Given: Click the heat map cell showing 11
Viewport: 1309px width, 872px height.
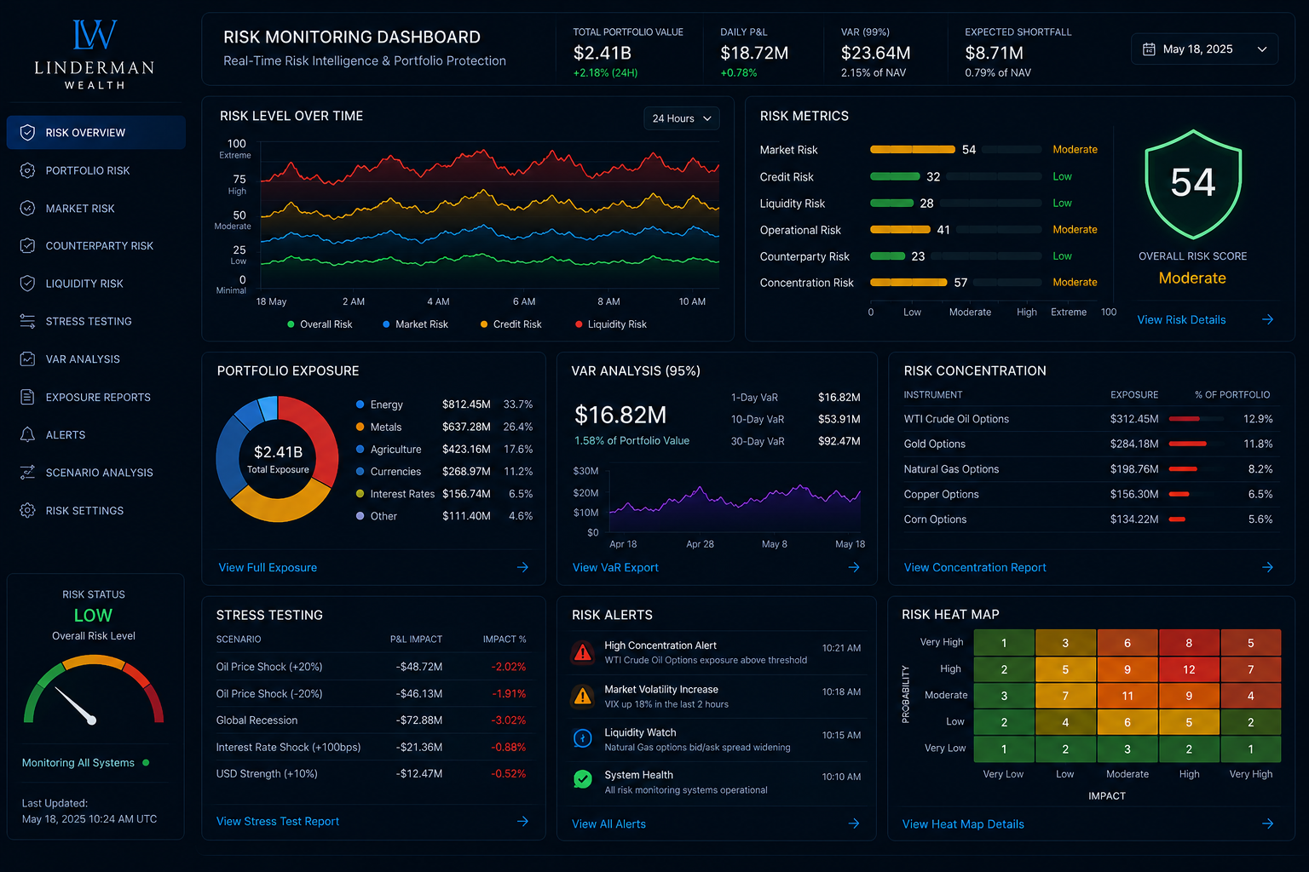Looking at the screenshot, I should tap(1127, 696).
